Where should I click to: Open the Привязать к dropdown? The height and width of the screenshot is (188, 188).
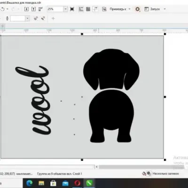pos(120,9)
